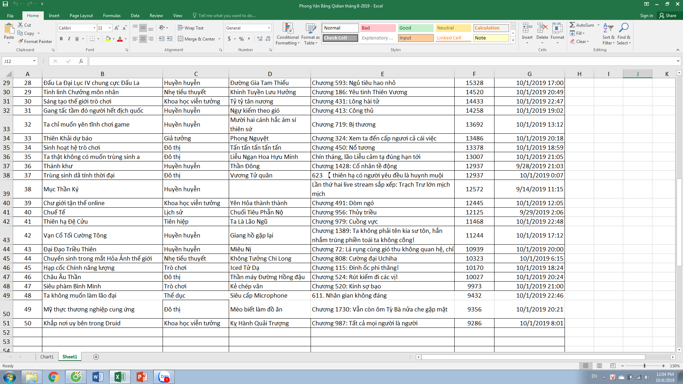The image size is (683, 384).
Task: Switch to the Page Layout ribbon tab
Action: click(x=81, y=16)
